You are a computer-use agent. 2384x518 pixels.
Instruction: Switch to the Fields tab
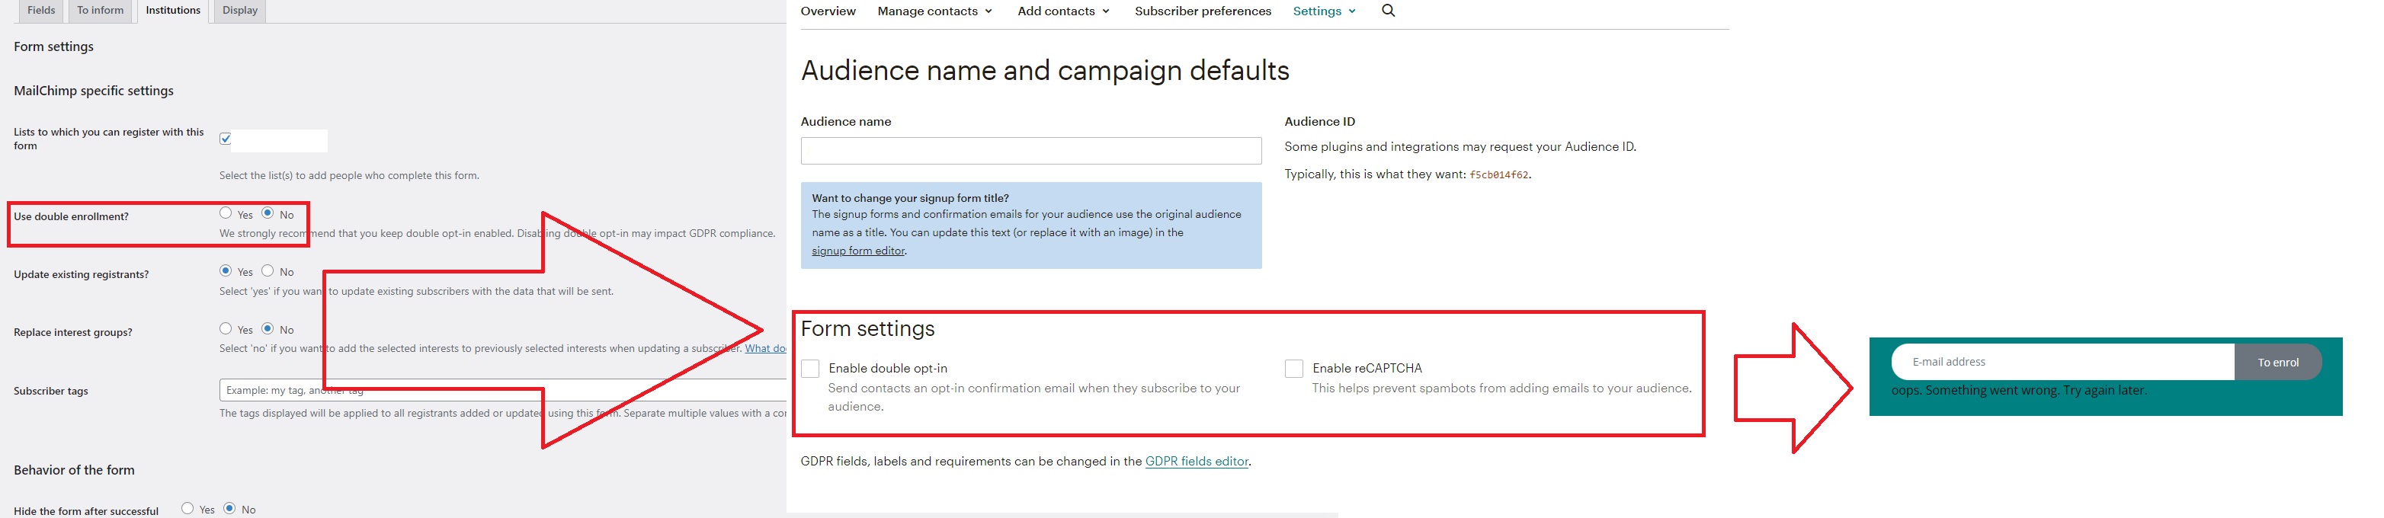(x=40, y=10)
